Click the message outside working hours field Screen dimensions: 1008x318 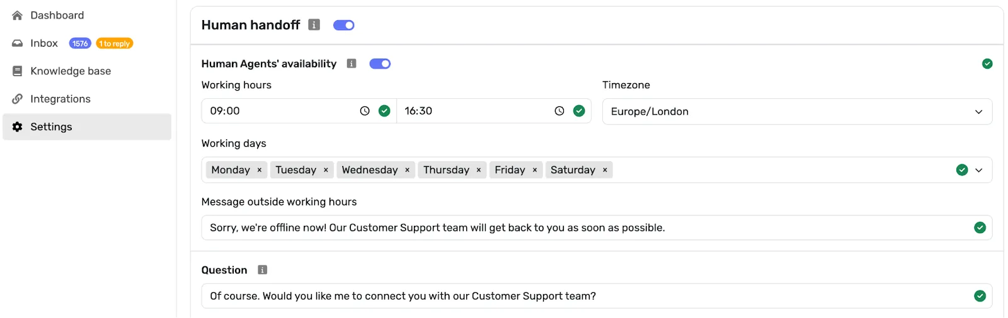(x=586, y=228)
